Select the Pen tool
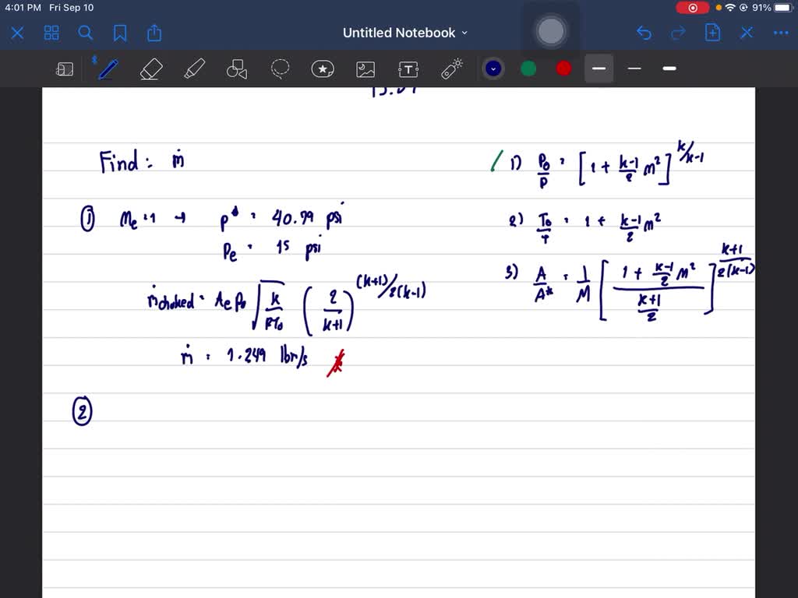The image size is (798, 598). pos(107,69)
